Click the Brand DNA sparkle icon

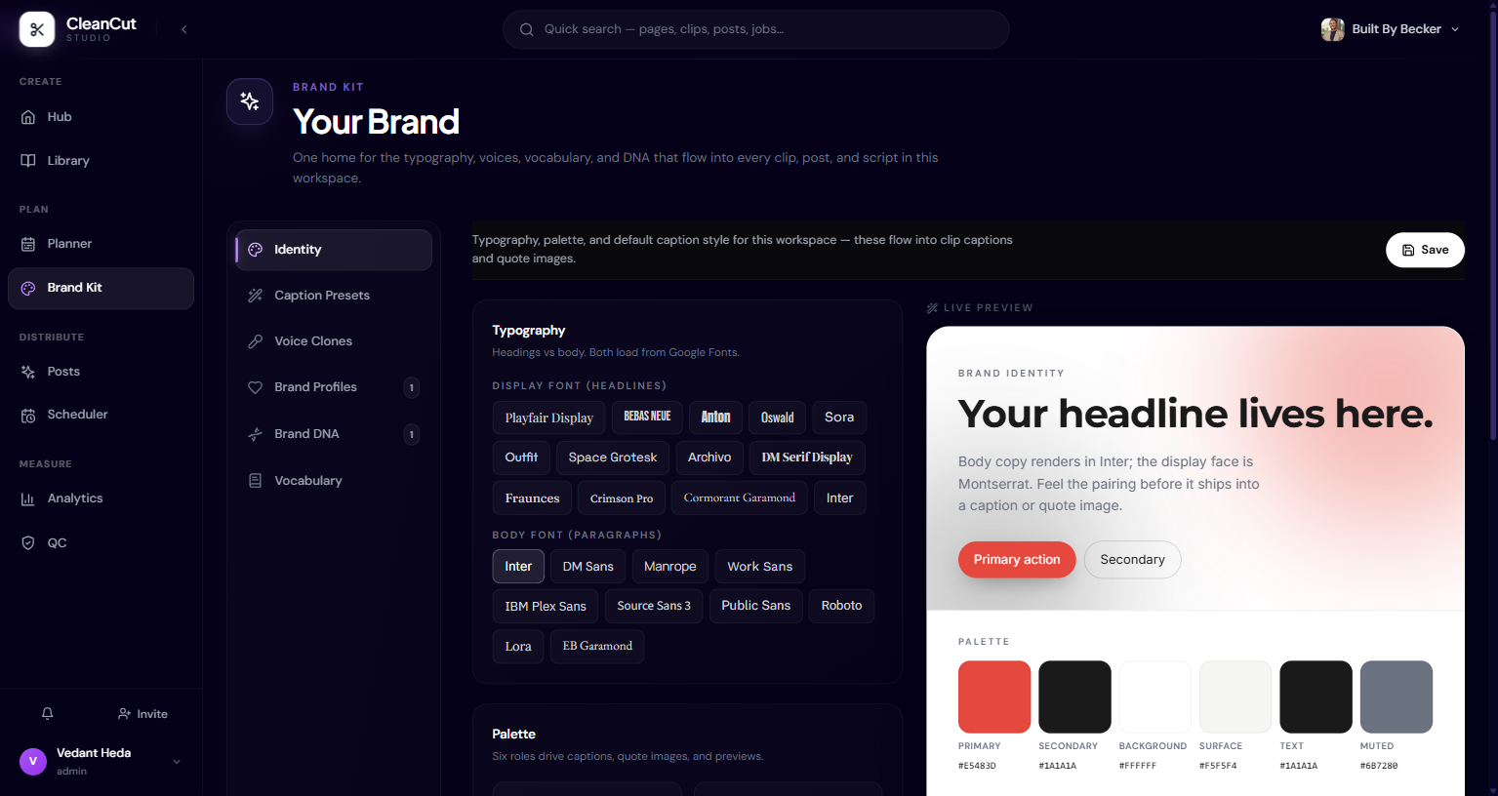tap(256, 434)
